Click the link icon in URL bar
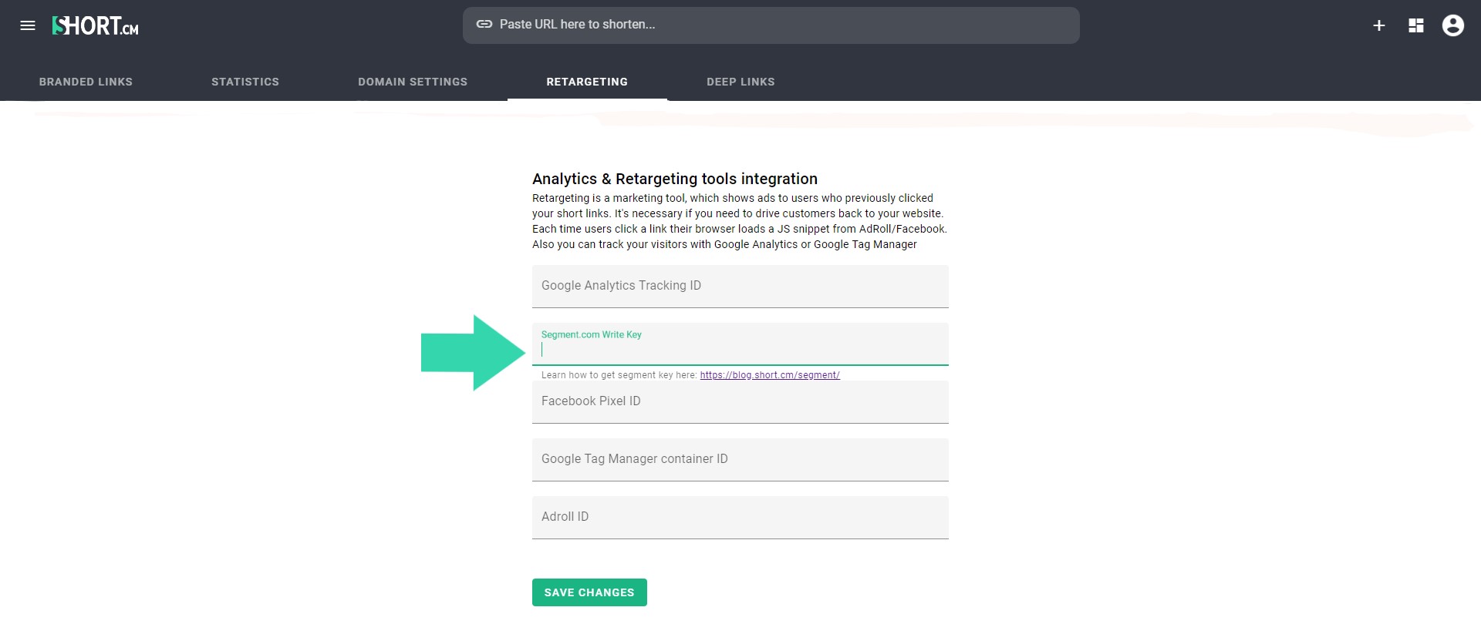This screenshot has width=1481, height=624. tap(484, 25)
